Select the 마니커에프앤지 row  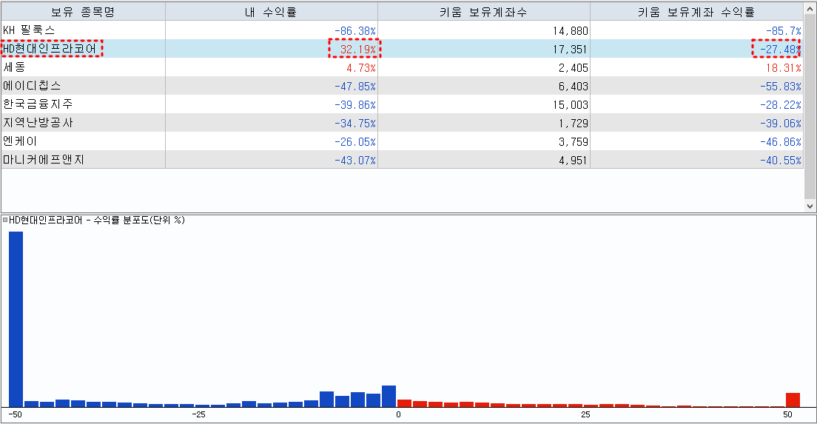point(402,160)
